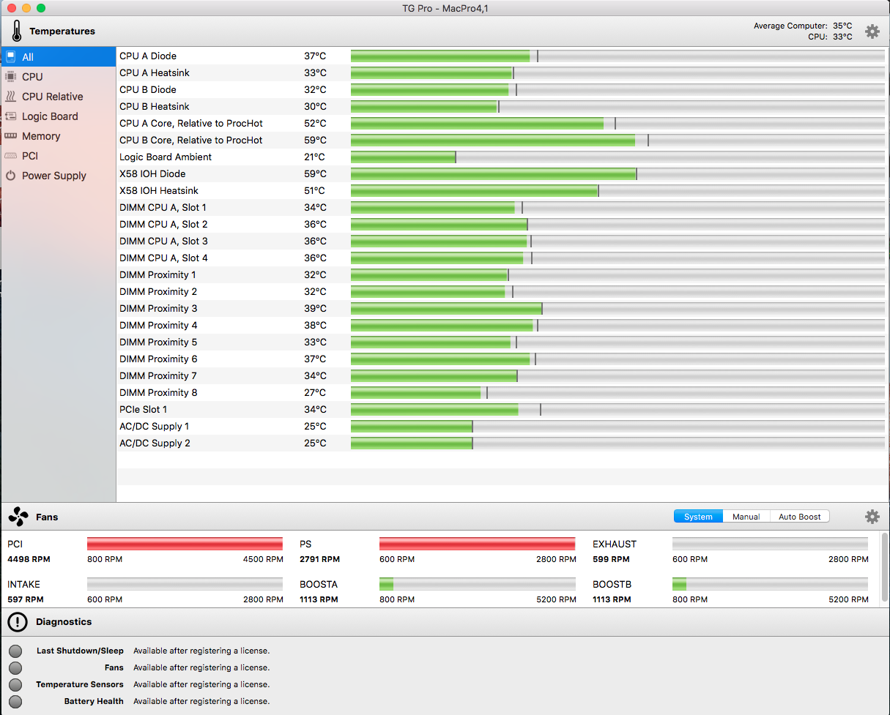Click the CPU chip icon in sidebar
The height and width of the screenshot is (715, 890).
[11, 76]
